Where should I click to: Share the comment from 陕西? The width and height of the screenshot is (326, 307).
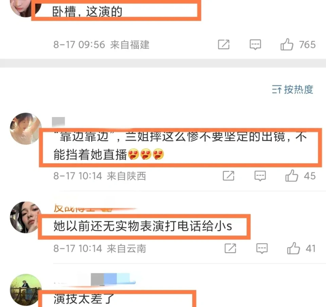point(229,176)
